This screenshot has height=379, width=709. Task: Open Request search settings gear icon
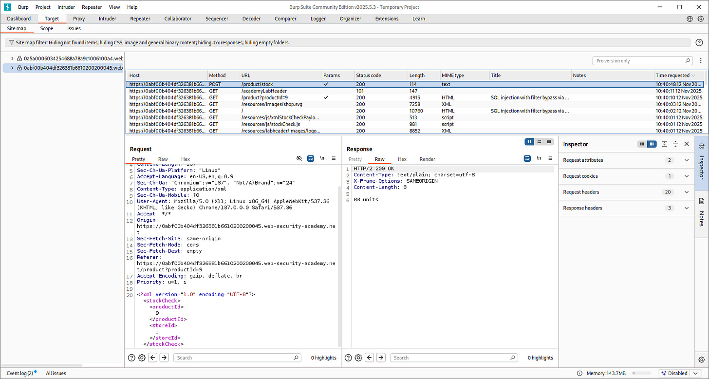coord(142,358)
